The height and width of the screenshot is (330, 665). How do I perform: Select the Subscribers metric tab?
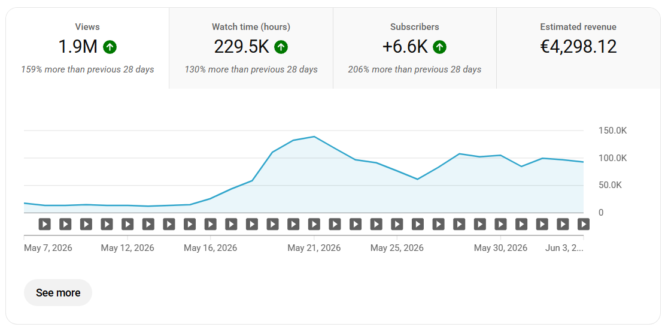(x=415, y=49)
